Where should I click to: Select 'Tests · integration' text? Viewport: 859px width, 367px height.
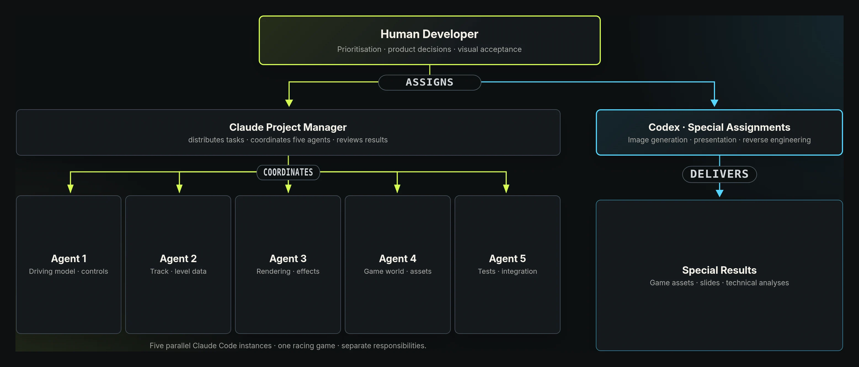point(507,271)
